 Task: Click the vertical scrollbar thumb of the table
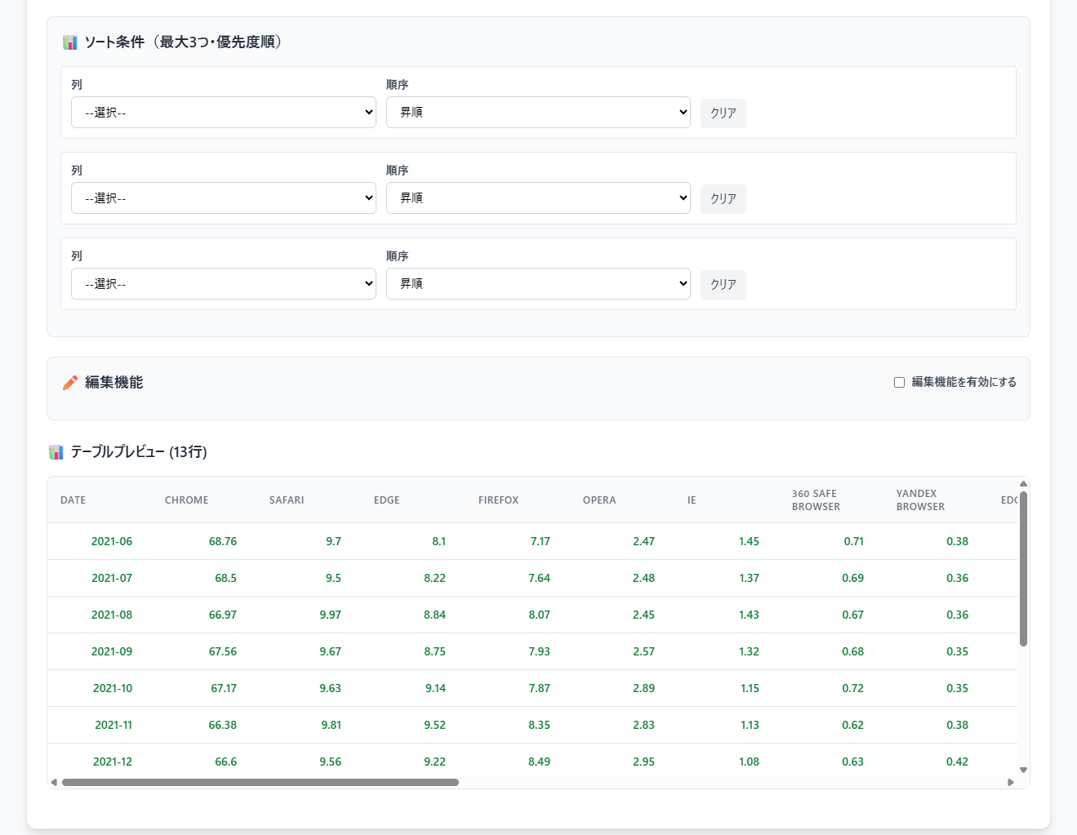click(1023, 568)
